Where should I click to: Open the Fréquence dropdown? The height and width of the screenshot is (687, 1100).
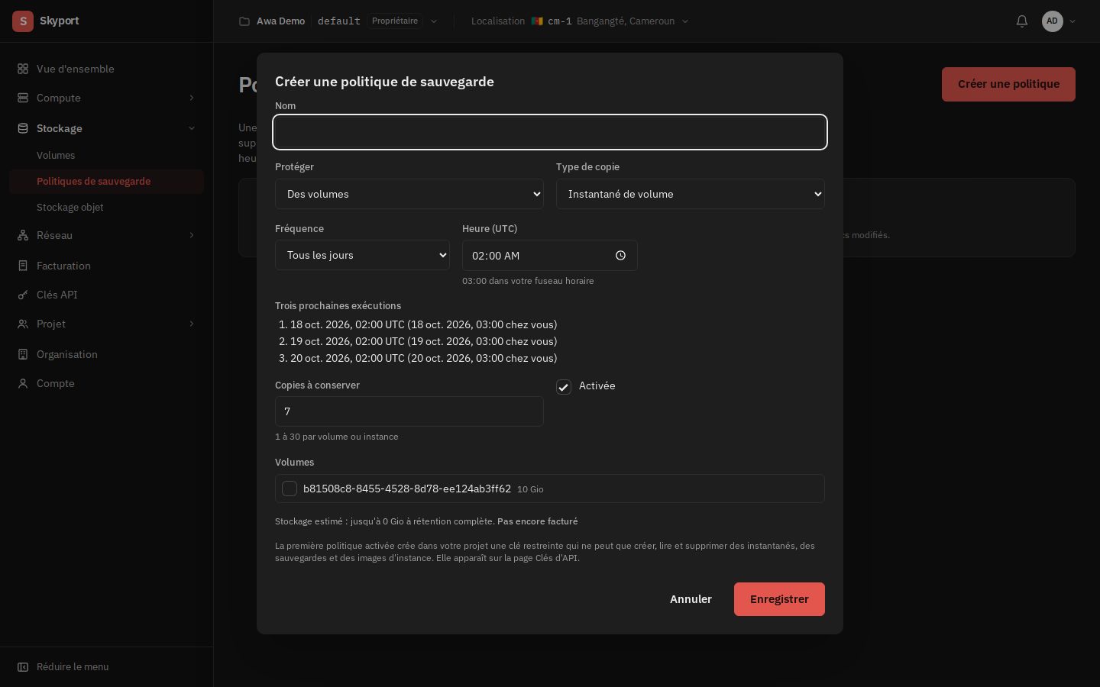point(362,255)
